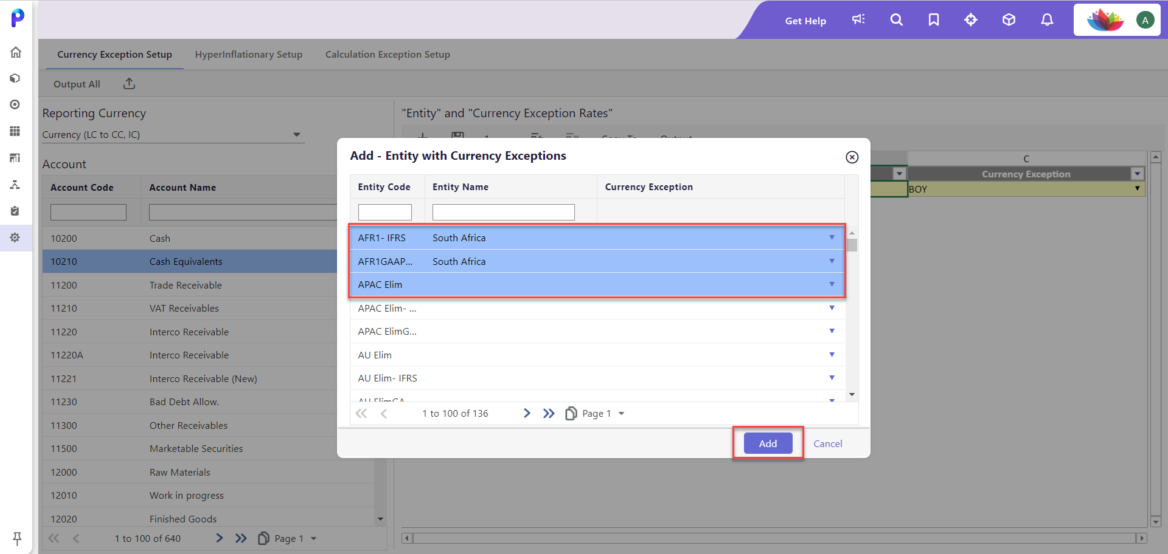Open announcements megaphone icon
Screen dimensions: 1168x554
[x=858, y=19]
